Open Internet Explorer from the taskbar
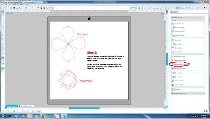Screen dimensions: 210x119 tap(16, 116)
